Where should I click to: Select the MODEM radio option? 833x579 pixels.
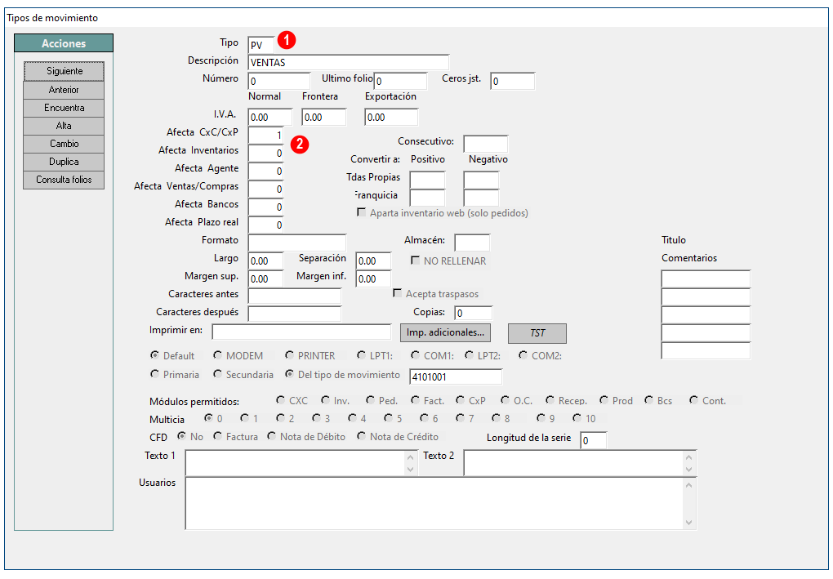click(x=217, y=355)
